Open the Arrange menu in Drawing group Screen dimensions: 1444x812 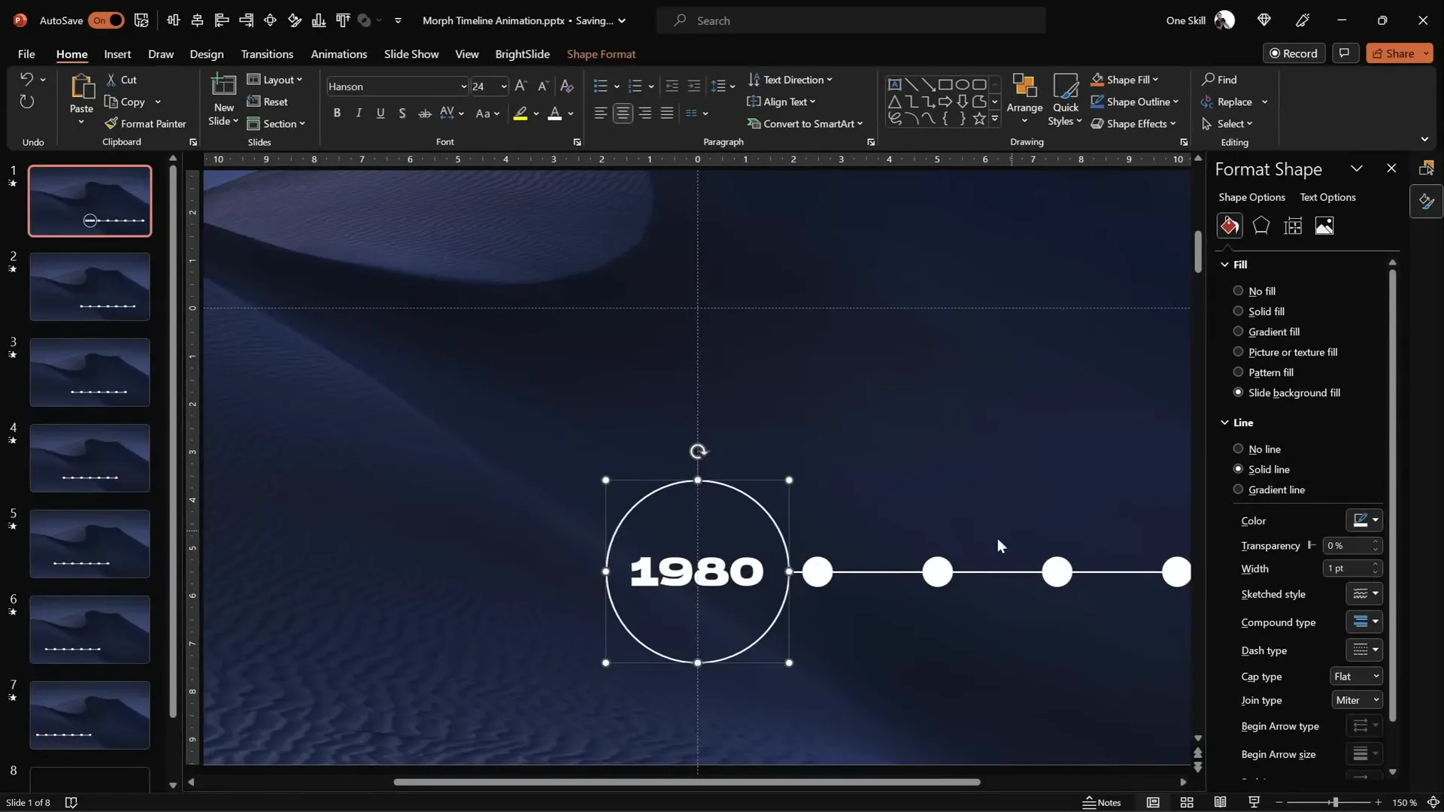click(x=1024, y=100)
